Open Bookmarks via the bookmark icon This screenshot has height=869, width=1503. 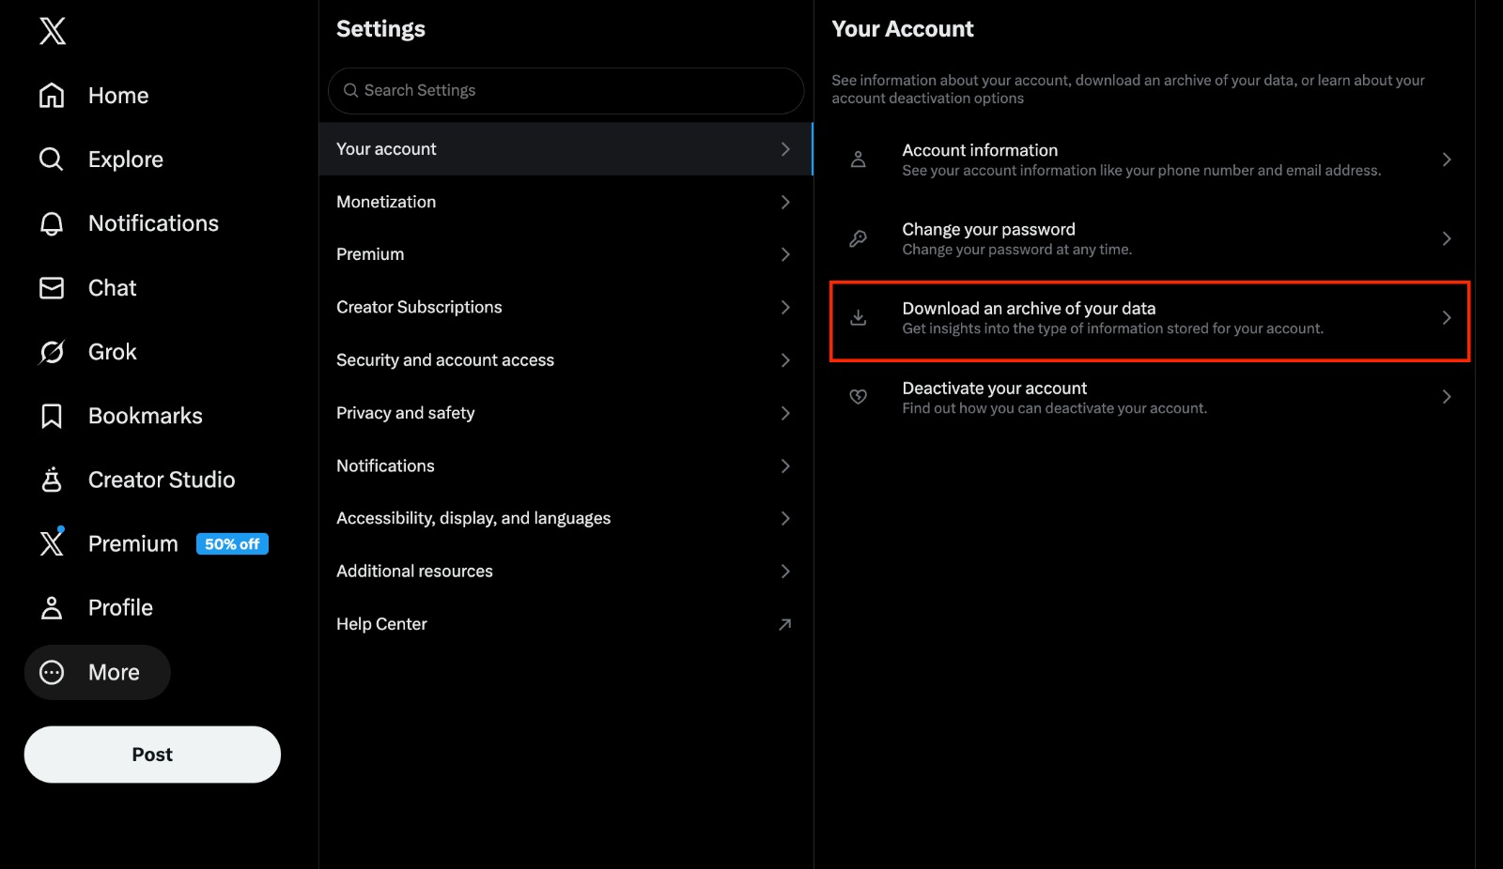52,416
